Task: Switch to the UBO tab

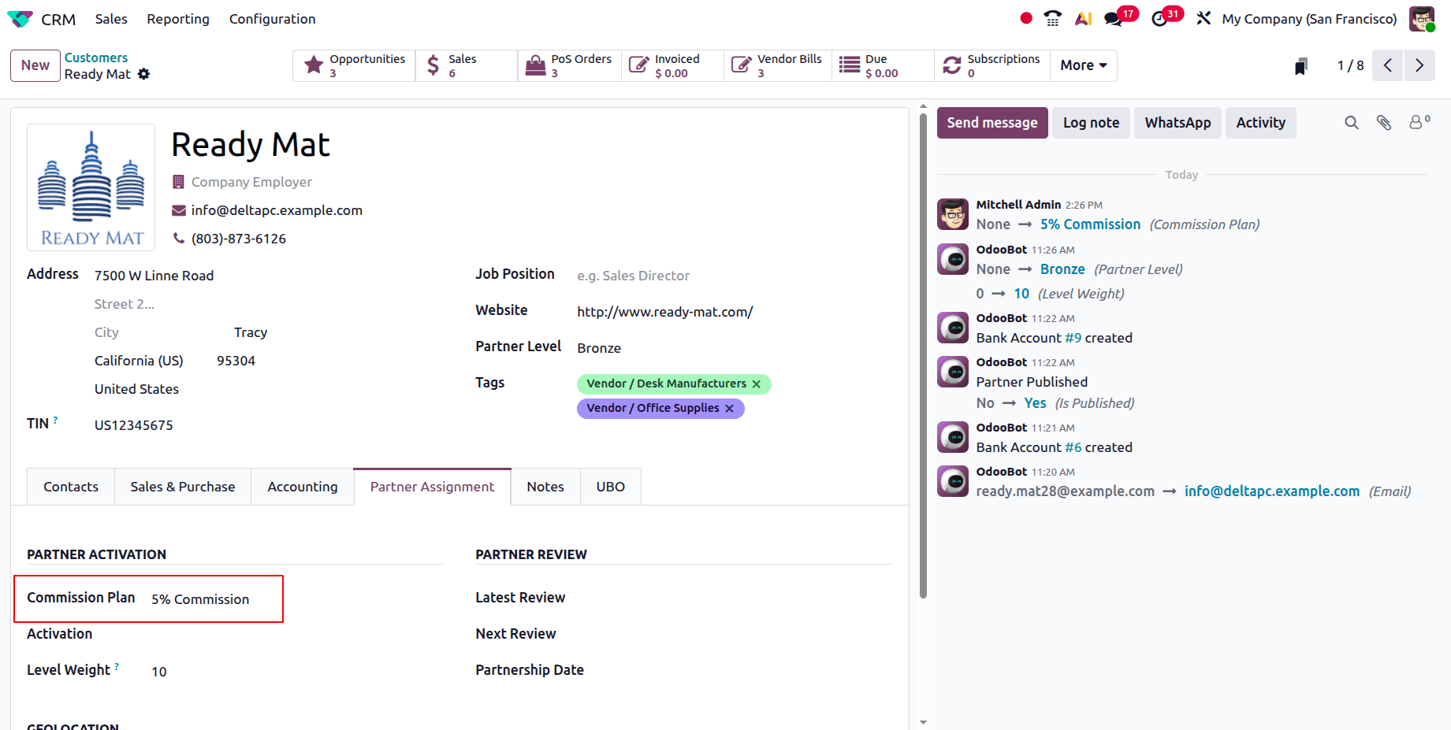Action: click(611, 487)
